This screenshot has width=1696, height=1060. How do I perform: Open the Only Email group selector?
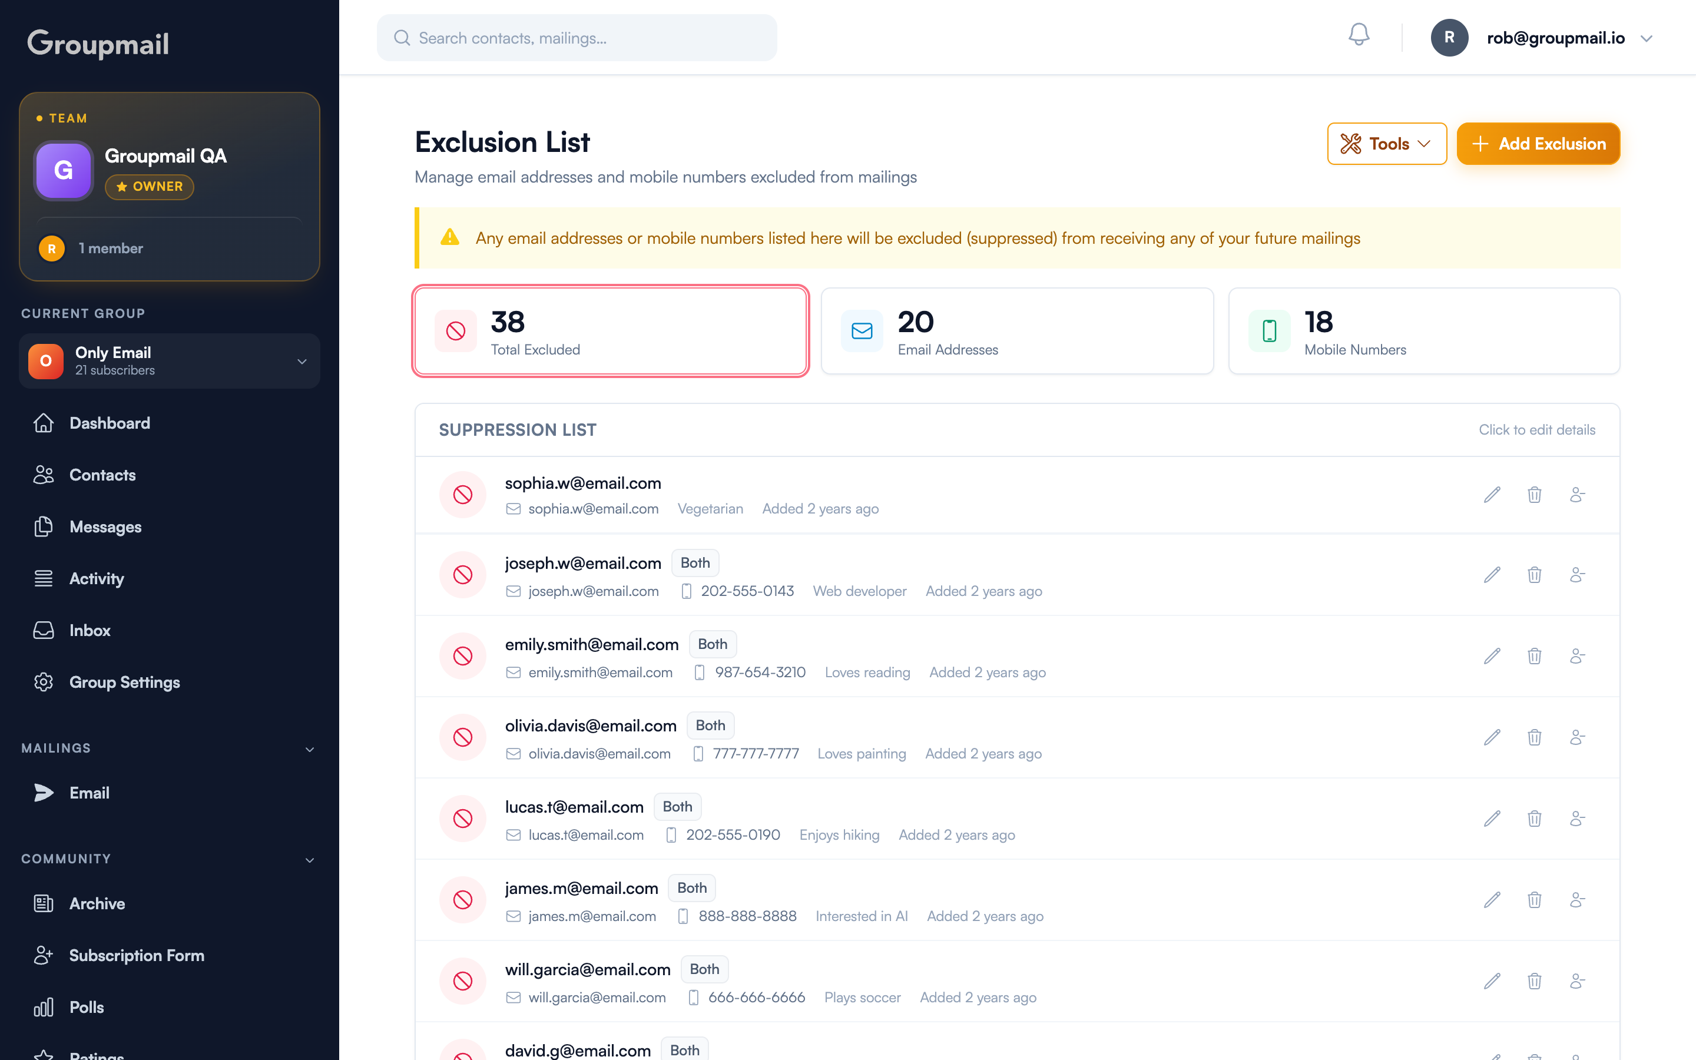[x=170, y=361]
